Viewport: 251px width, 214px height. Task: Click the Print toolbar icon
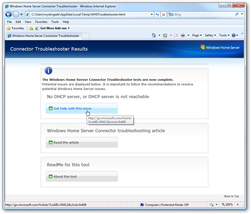183,35
